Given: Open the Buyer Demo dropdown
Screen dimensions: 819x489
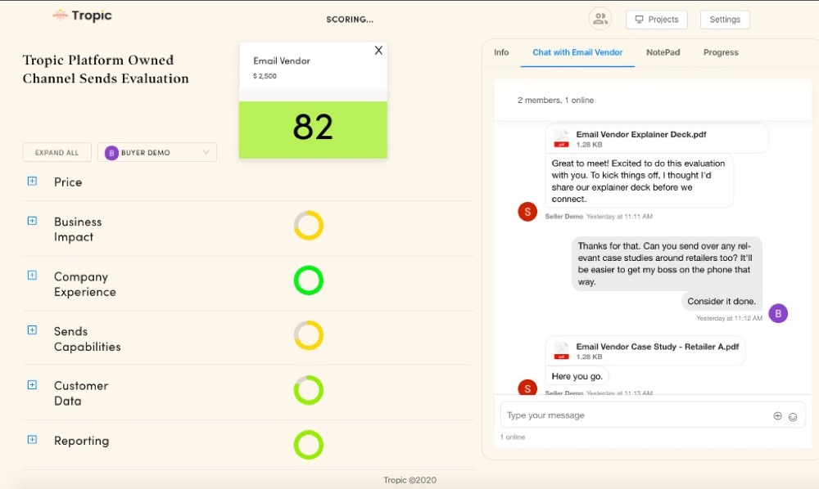Looking at the screenshot, I should [157, 152].
